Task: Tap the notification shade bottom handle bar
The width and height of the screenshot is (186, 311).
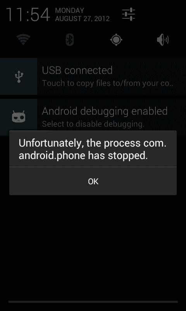Action: pyautogui.click(x=93, y=302)
